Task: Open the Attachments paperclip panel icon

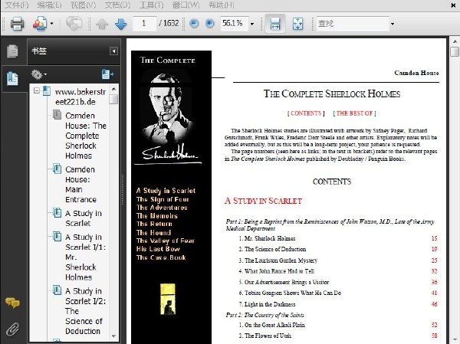Action: (12, 329)
